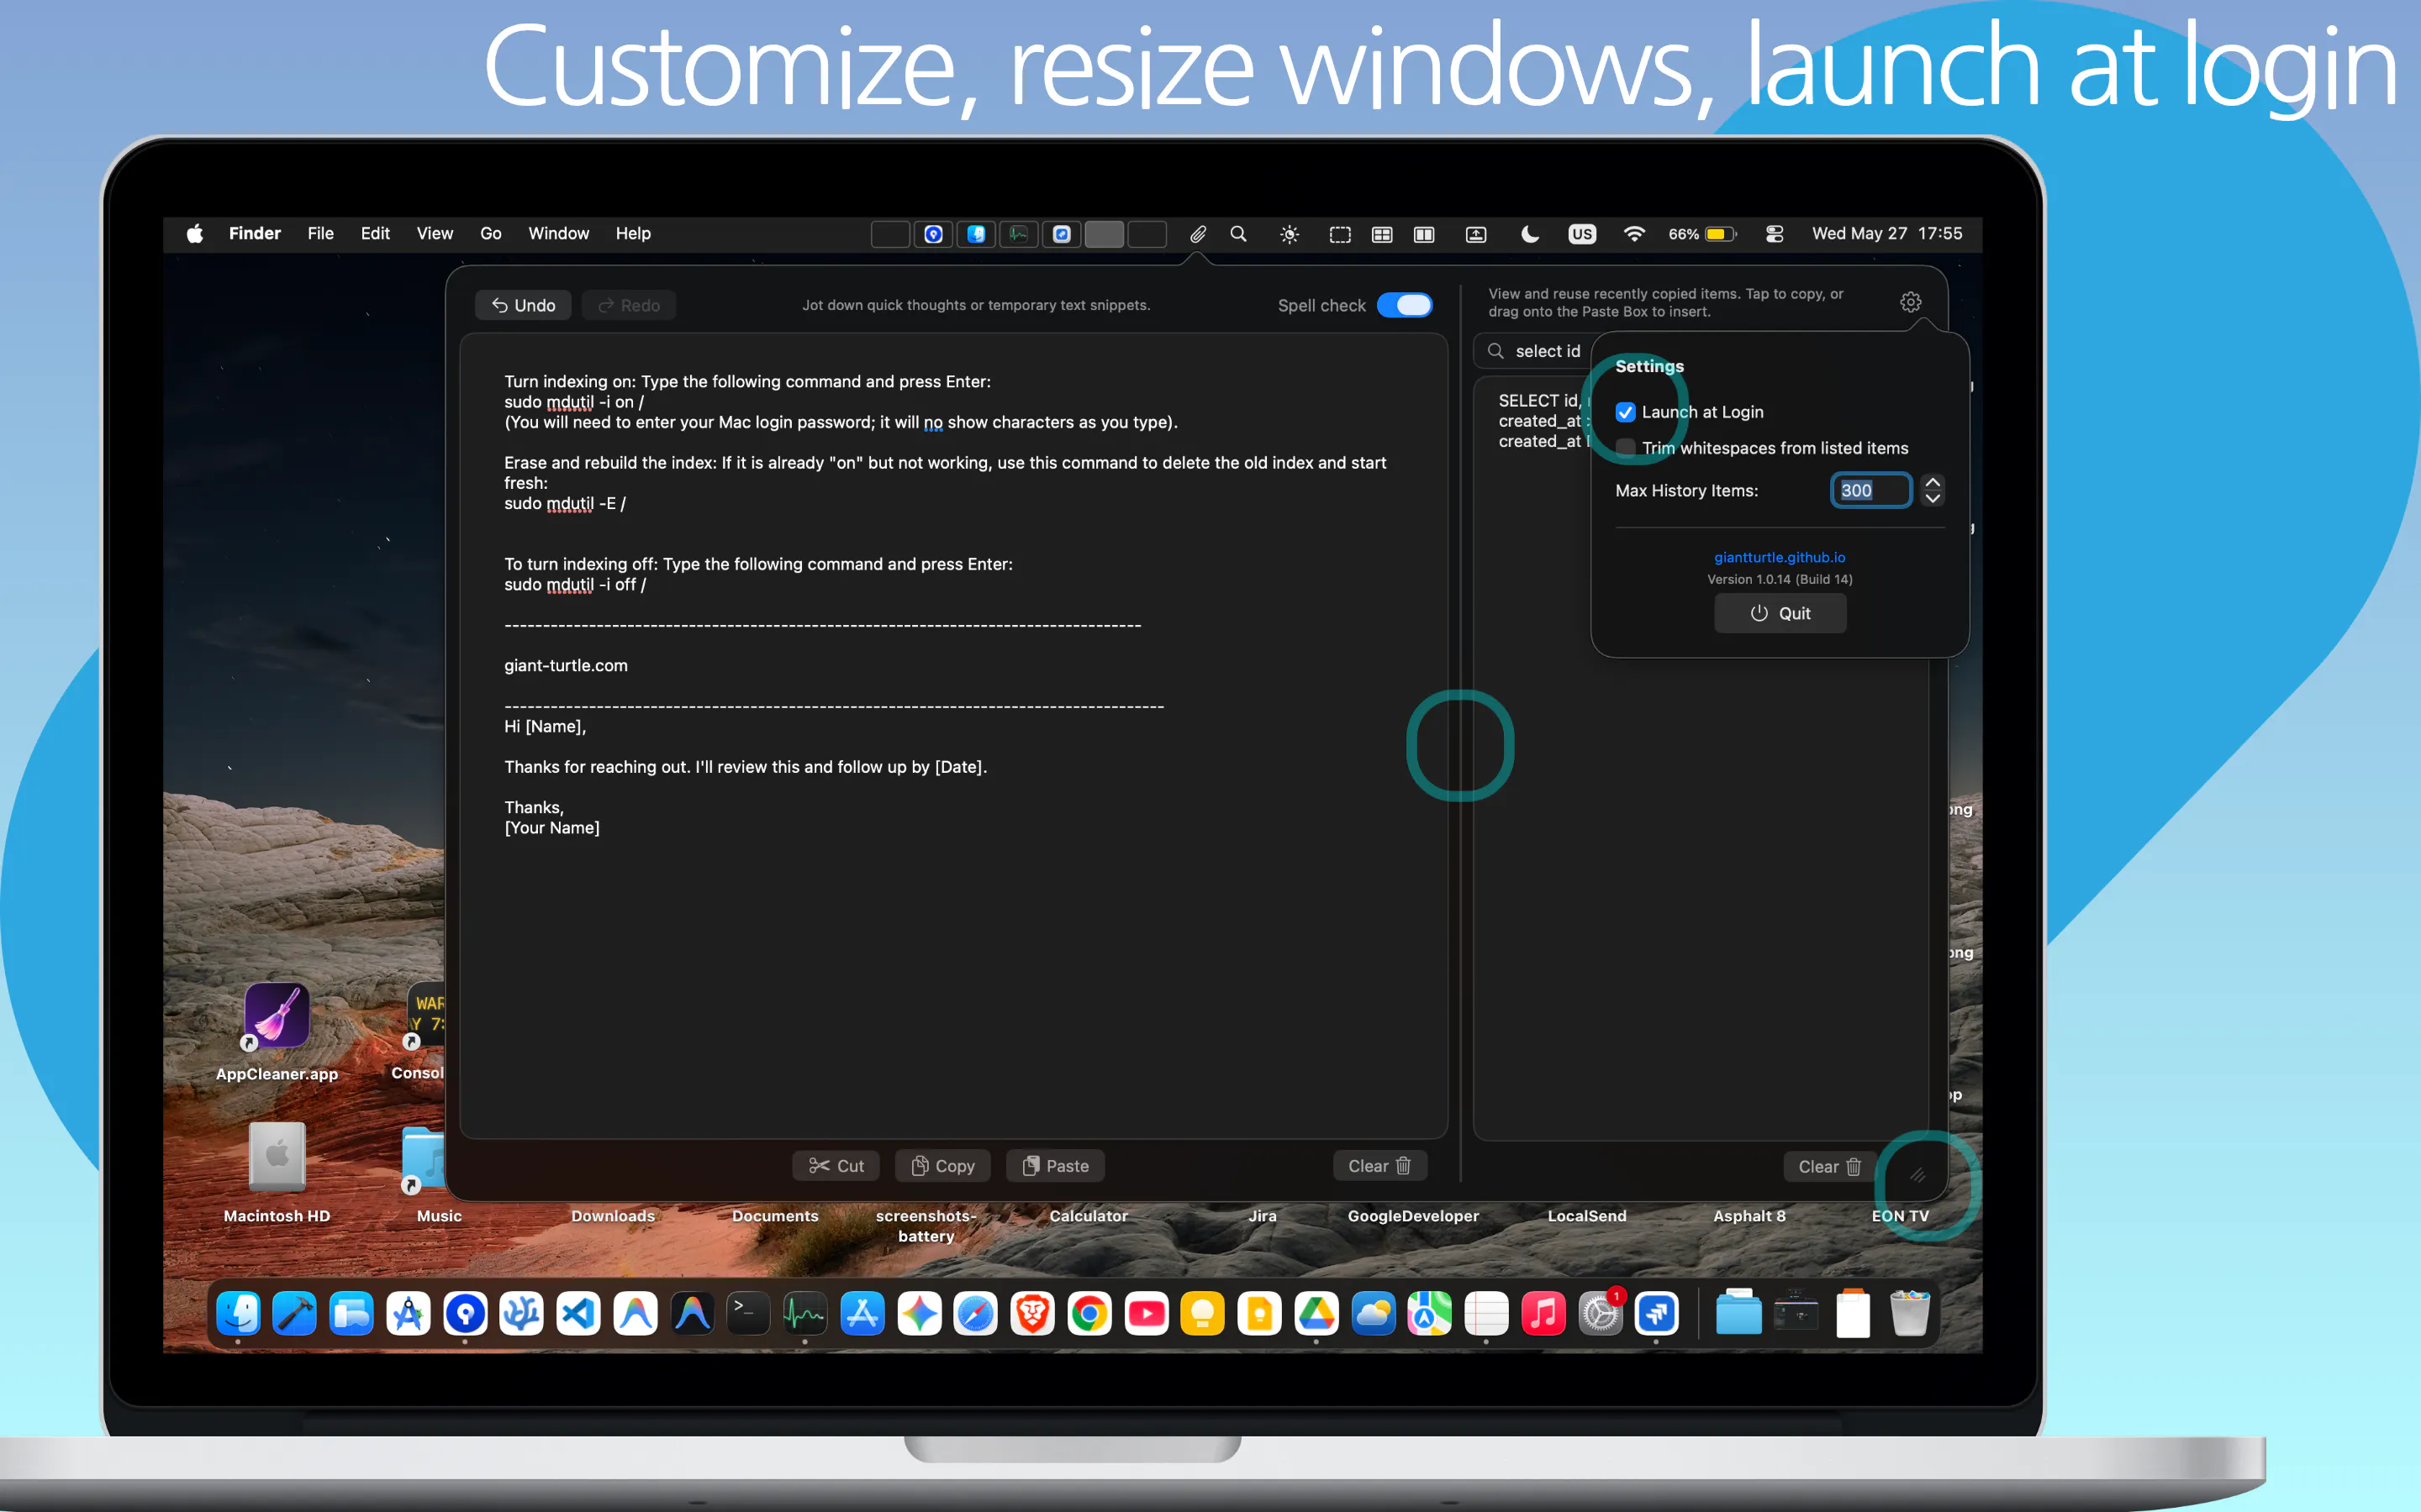Clear the notes text area
2421x1512 pixels.
1379,1166
